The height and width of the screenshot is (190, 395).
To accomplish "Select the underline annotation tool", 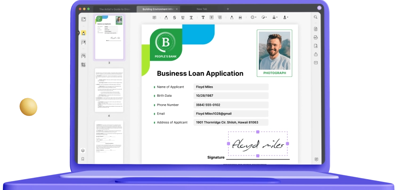I will pos(182,17).
